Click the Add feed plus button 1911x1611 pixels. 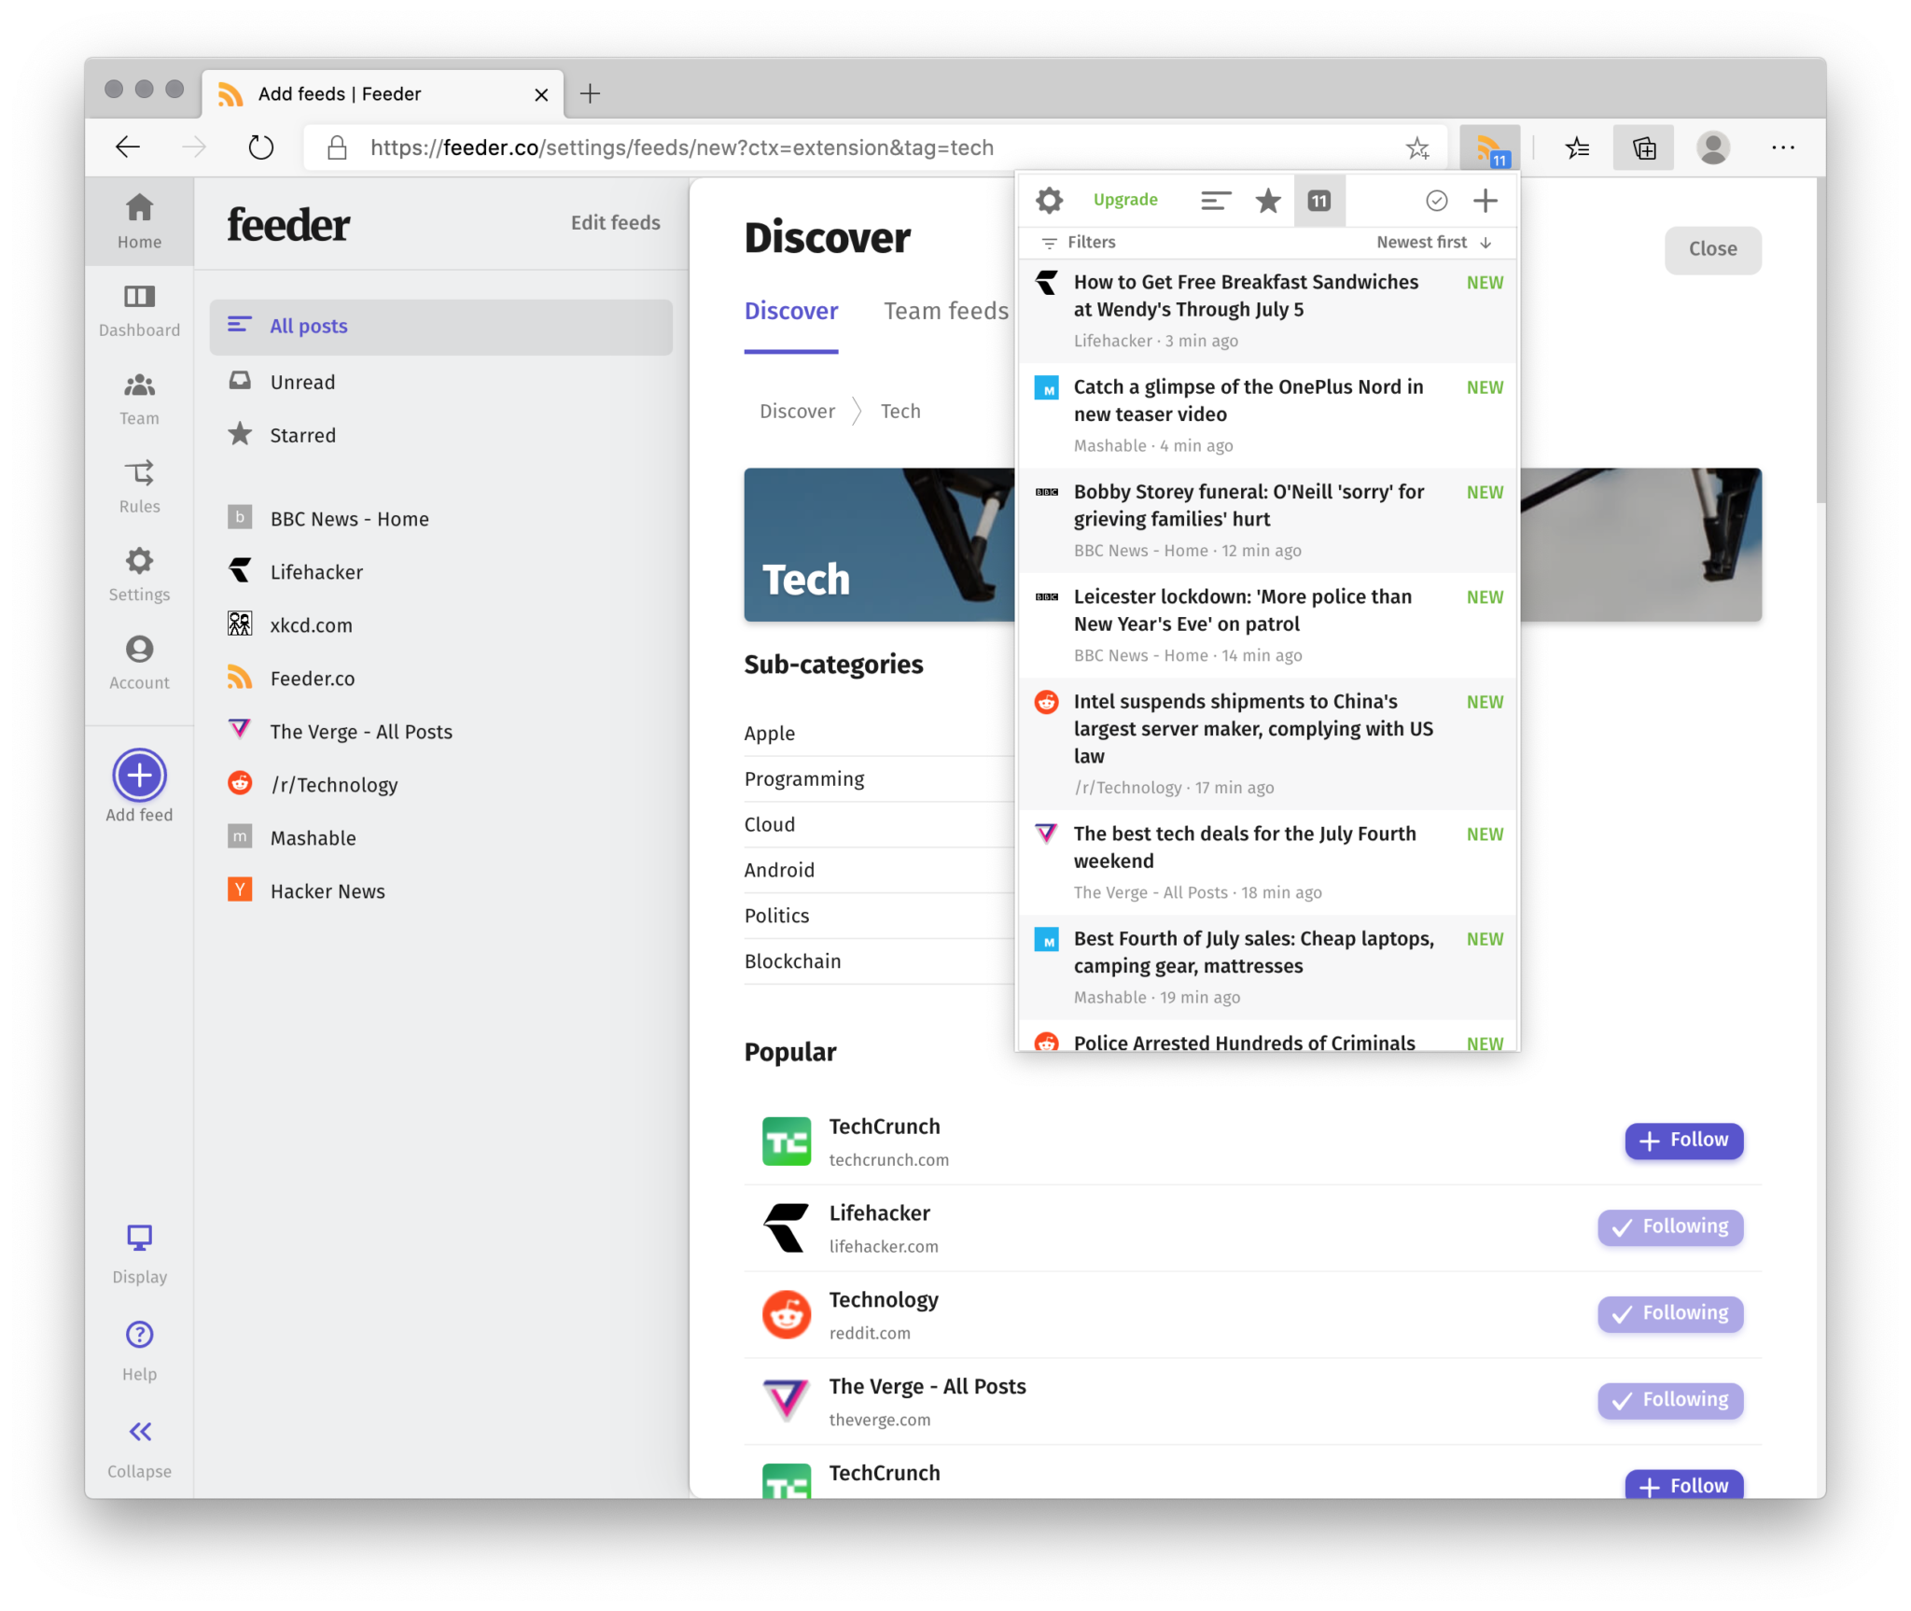point(138,775)
